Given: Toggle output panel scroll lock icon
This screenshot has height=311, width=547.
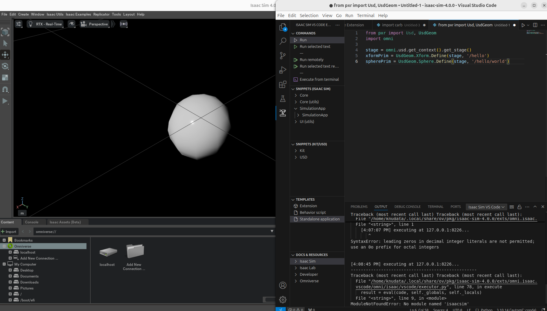Looking at the screenshot, I should [x=519, y=207].
